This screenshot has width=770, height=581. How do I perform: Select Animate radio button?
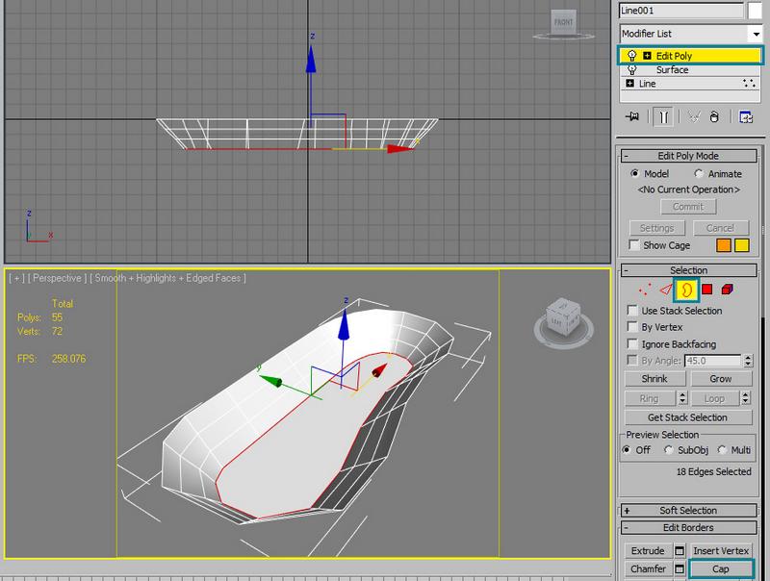(699, 174)
